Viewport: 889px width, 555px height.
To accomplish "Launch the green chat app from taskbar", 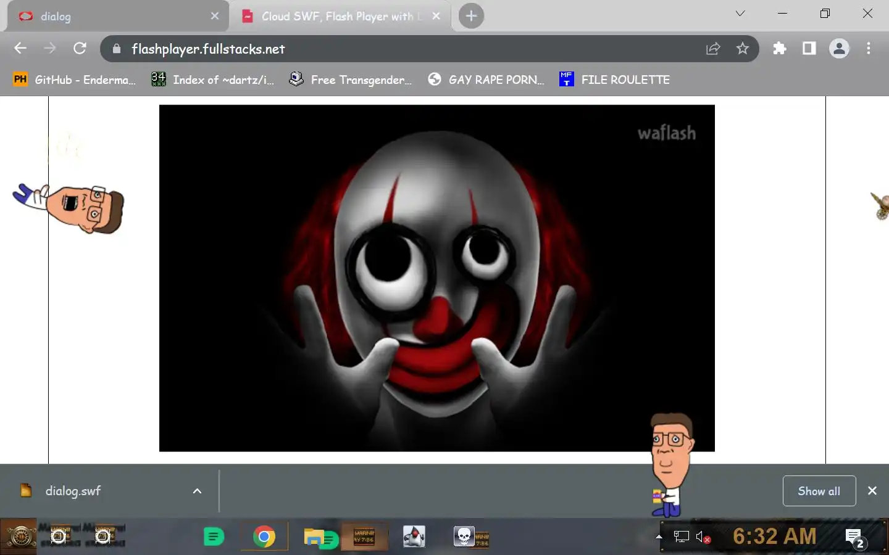I will tap(214, 537).
